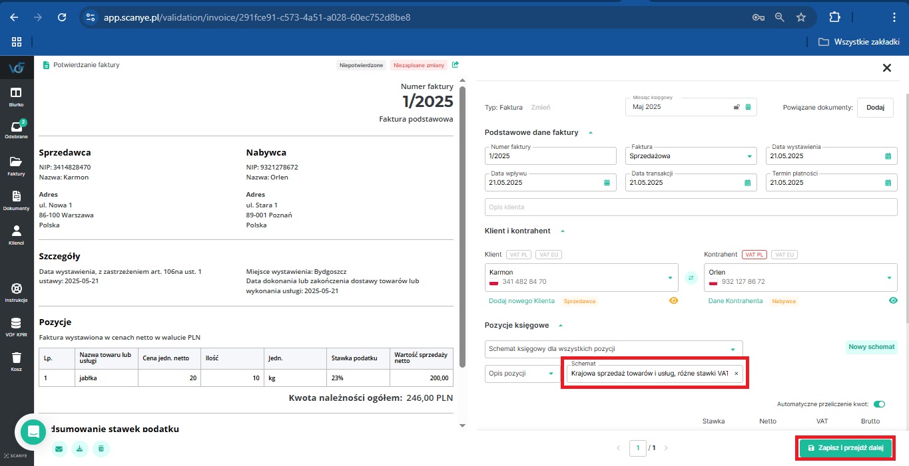The image size is (909, 466).
Task: Collapse the Podstawowe dane faktury section
Action: click(x=590, y=133)
